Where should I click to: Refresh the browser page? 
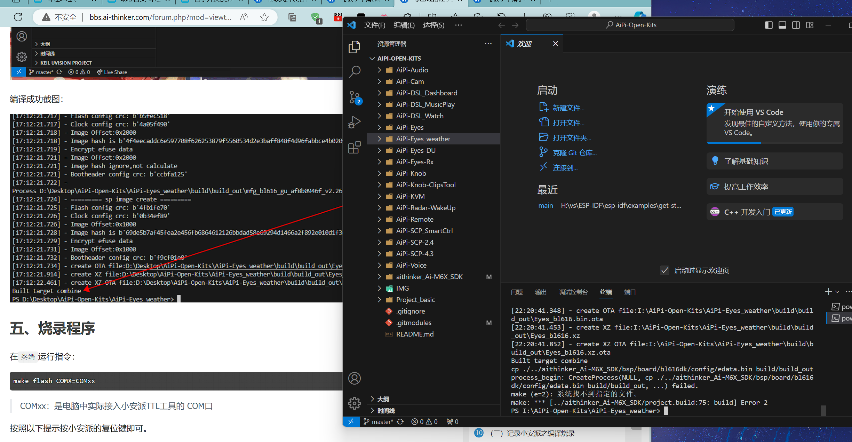pos(18,17)
